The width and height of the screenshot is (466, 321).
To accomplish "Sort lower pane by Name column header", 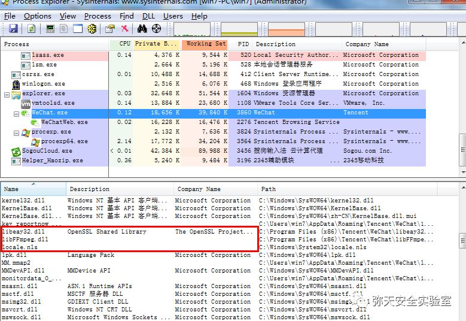I will (33, 189).
